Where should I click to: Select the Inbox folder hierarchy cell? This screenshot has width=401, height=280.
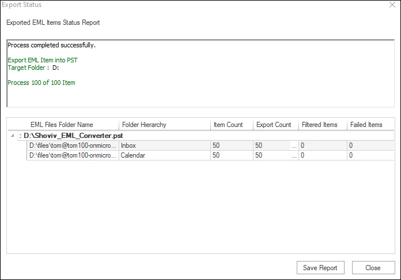pyautogui.click(x=165, y=145)
